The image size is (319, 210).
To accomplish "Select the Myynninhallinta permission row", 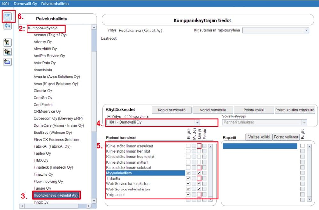I will 145,173.
